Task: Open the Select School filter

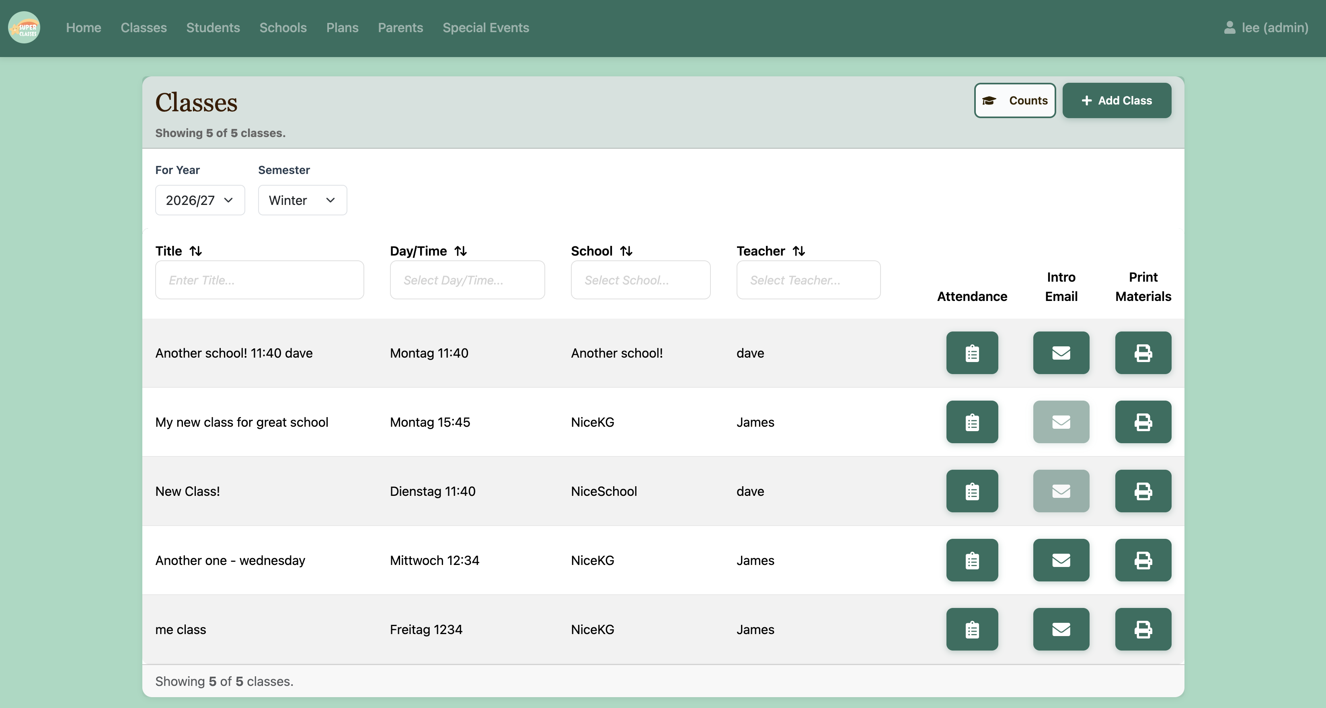Action: coord(640,280)
